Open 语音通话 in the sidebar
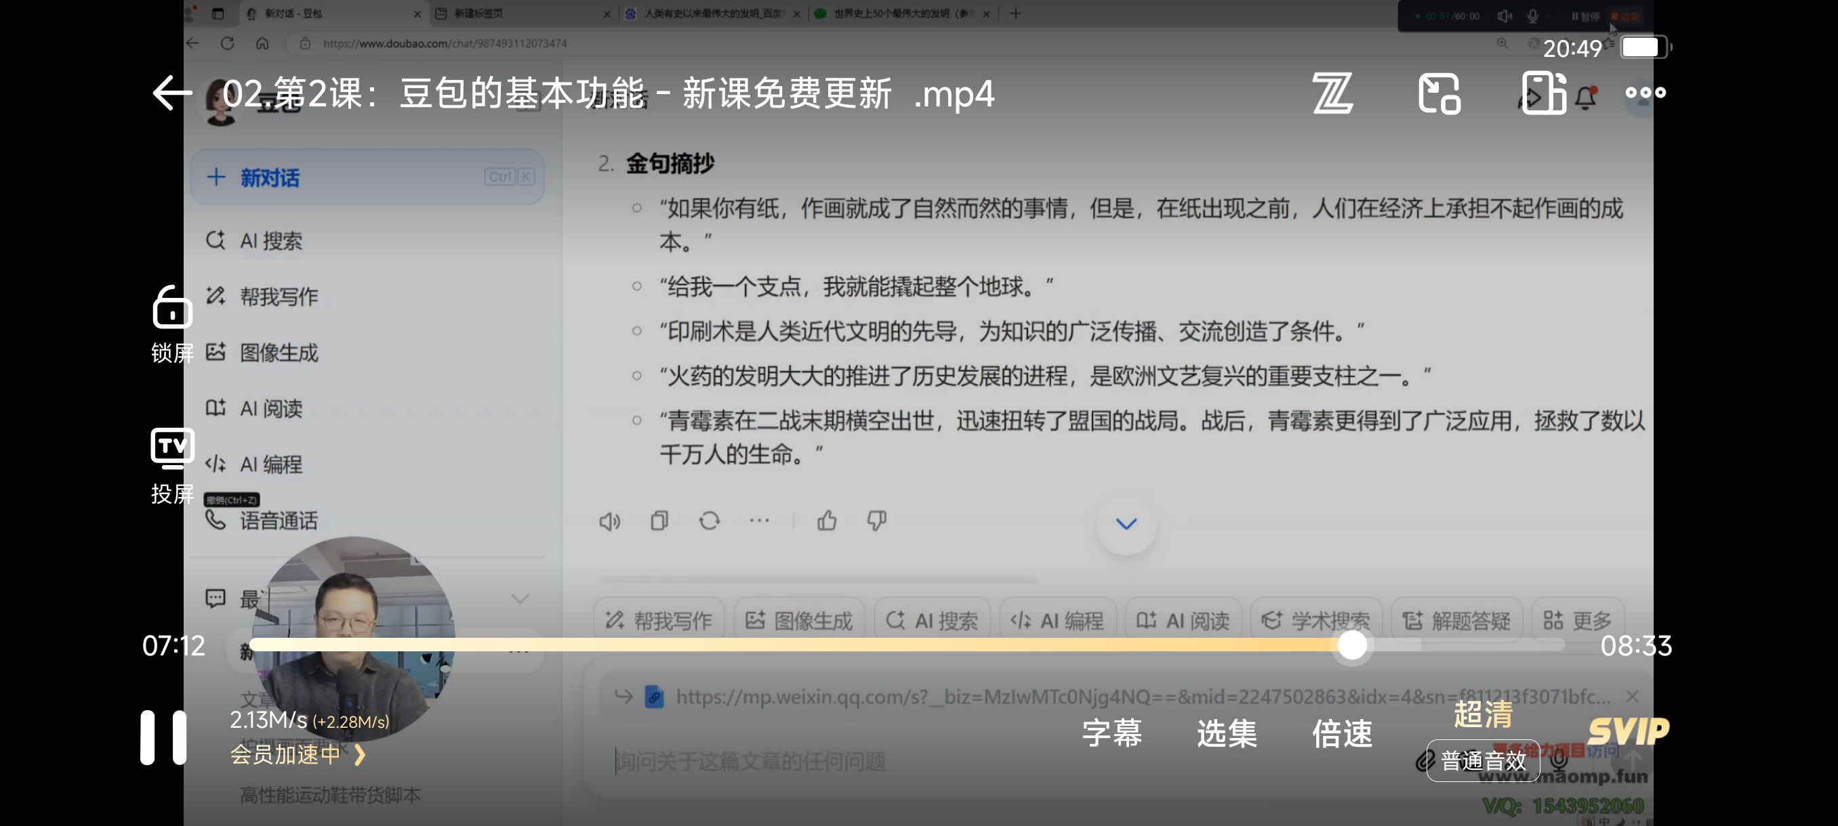Viewport: 1838px width, 826px height. (x=262, y=520)
